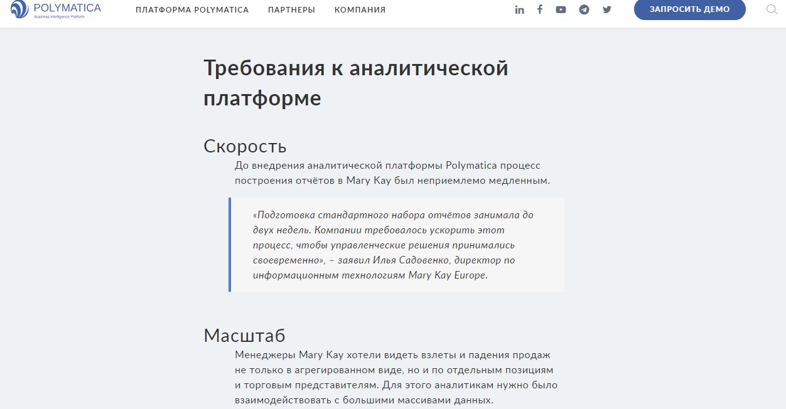Viewport: 786px width, 409px height.
Task: Click the search magnifier icon
Action: (x=772, y=9)
